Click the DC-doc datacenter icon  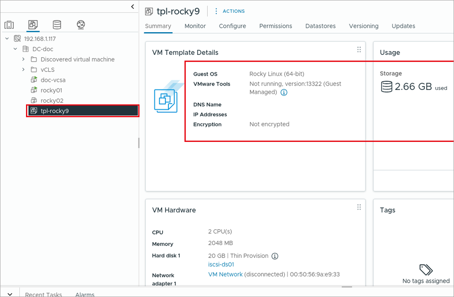[x=26, y=49]
